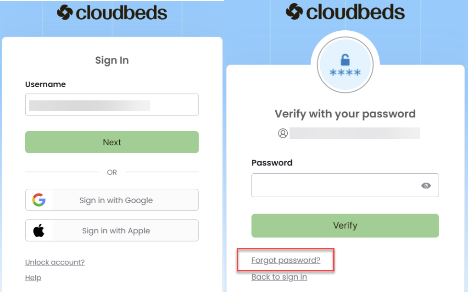Viewport: 468px width, 292px height.
Task: Click the Google logo icon
Action: 39,200
